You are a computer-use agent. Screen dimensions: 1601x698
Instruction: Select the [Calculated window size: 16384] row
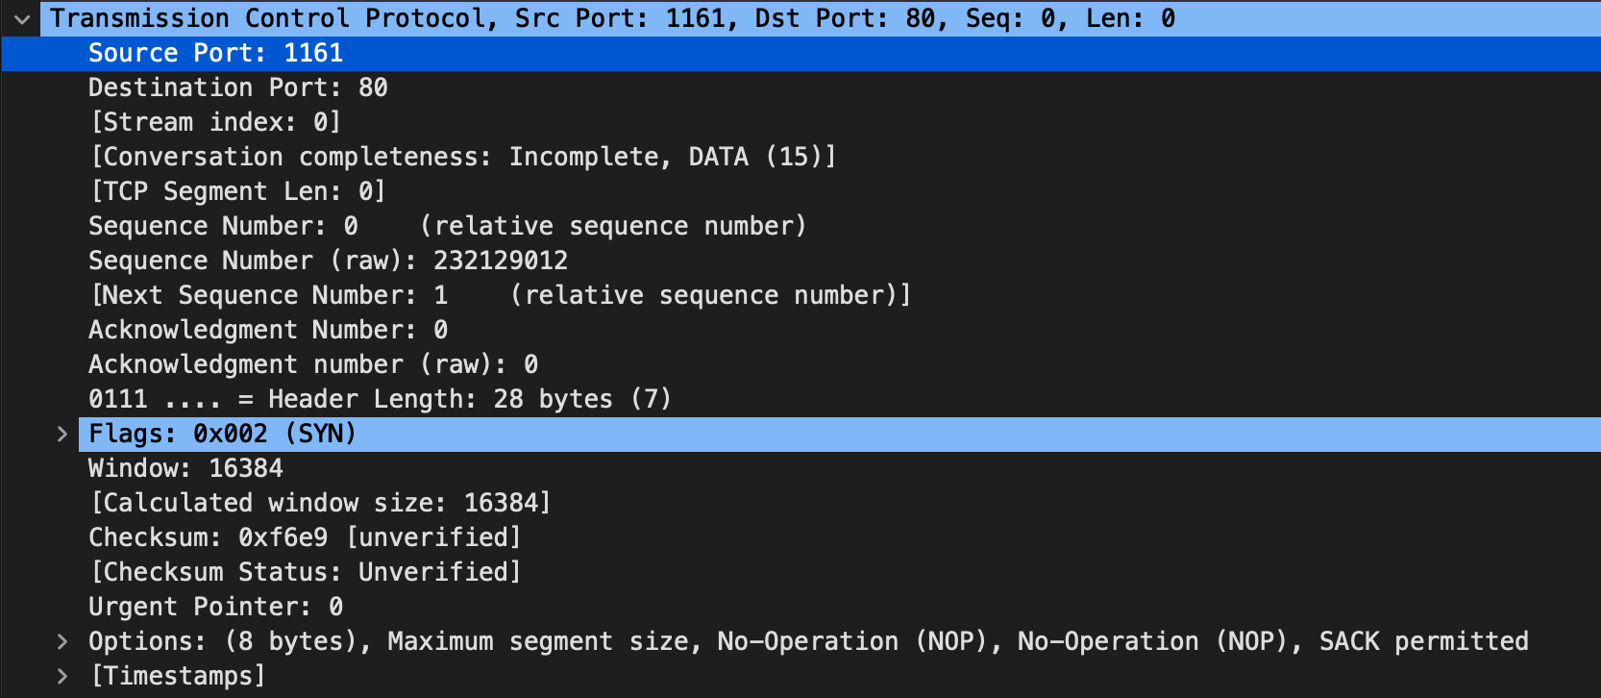coord(800,503)
